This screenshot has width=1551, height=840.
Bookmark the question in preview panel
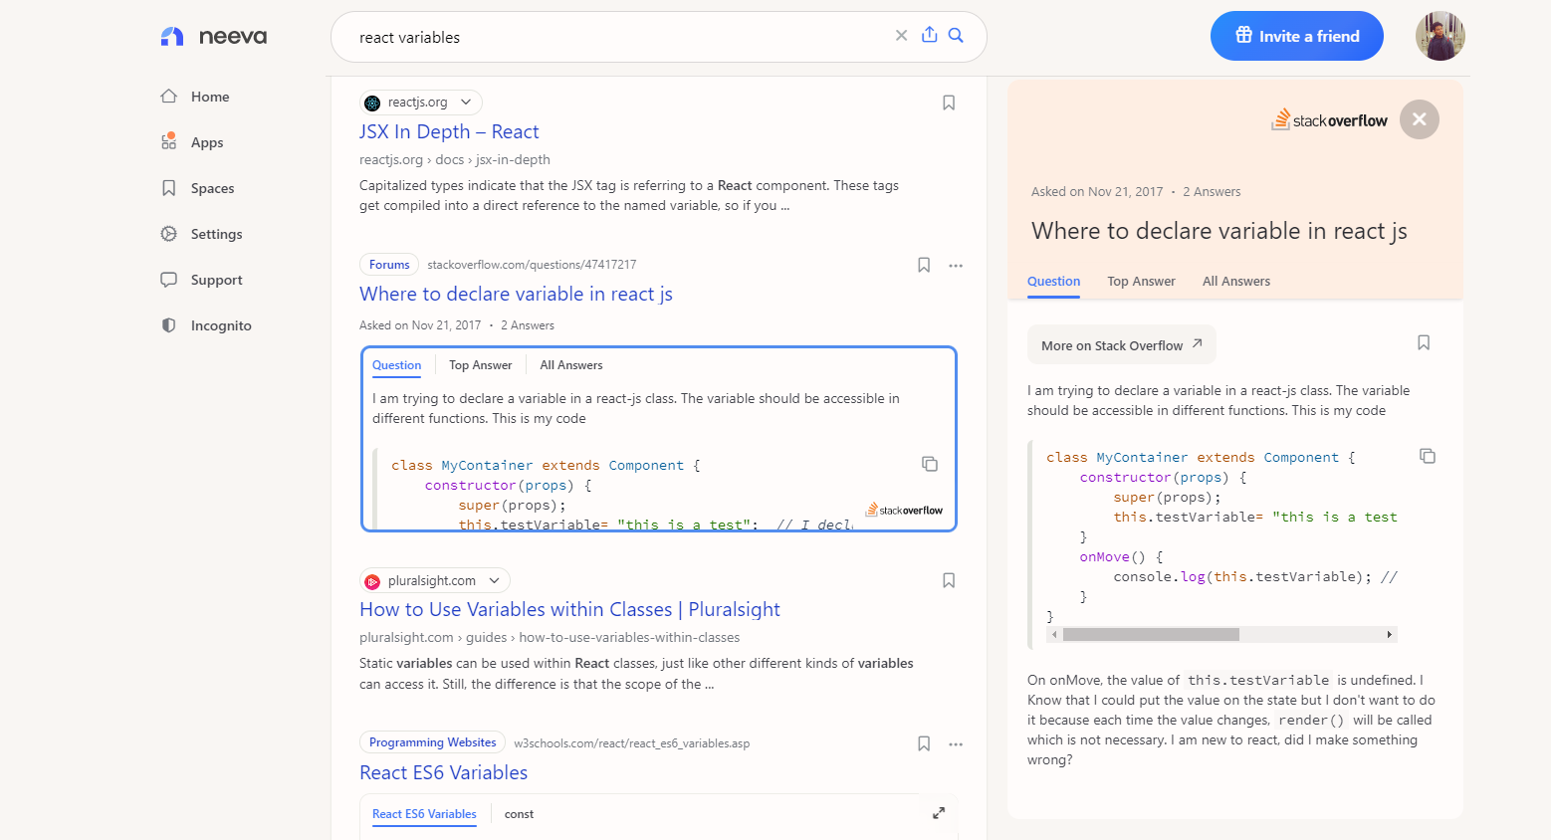pyautogui.click(x=1424, y=342)
